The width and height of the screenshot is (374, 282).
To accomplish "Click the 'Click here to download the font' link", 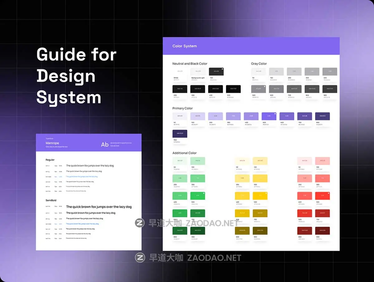I will (x=56, y=147).
